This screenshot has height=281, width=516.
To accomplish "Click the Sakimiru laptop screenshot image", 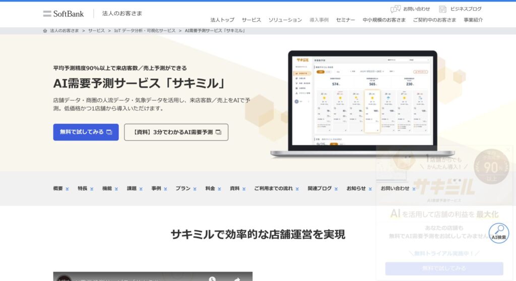I will point(362,103).
